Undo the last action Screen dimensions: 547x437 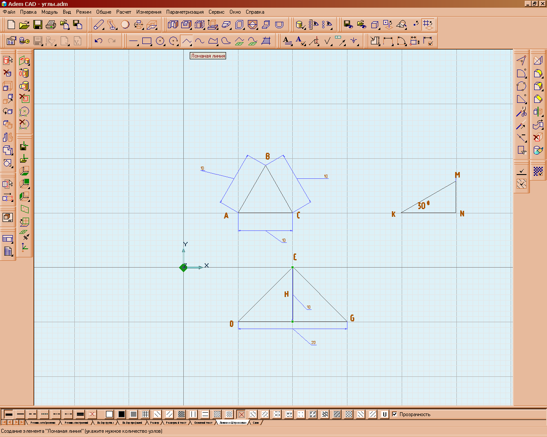point(98,41)
